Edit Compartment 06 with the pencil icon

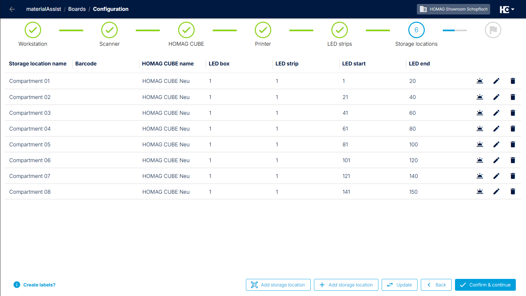click(496, 160)
